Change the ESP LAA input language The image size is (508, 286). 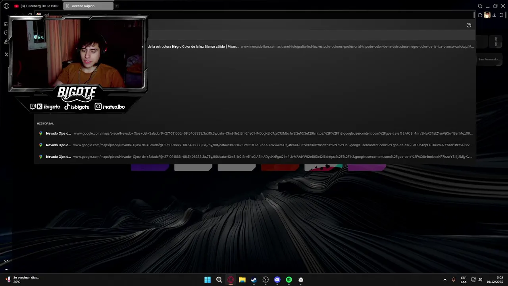click(x=464, y=280)
